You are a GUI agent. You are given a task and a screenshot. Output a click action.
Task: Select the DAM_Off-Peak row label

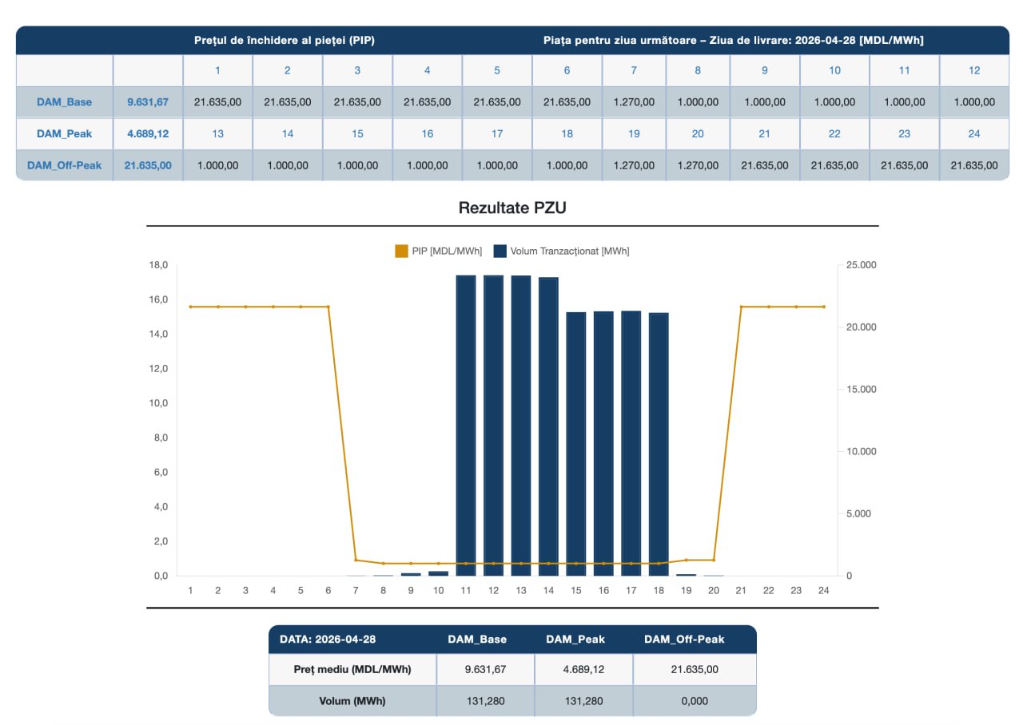[x=64, y=165]
